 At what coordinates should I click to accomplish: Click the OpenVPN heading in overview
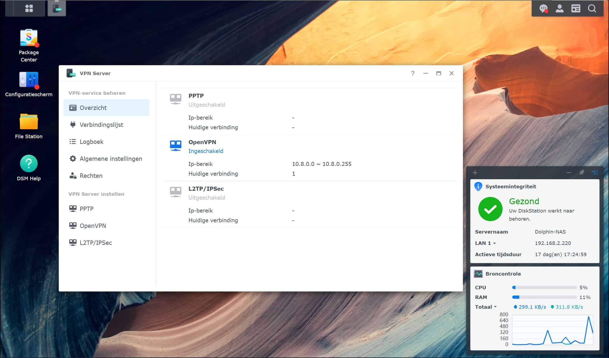point(202,142)
